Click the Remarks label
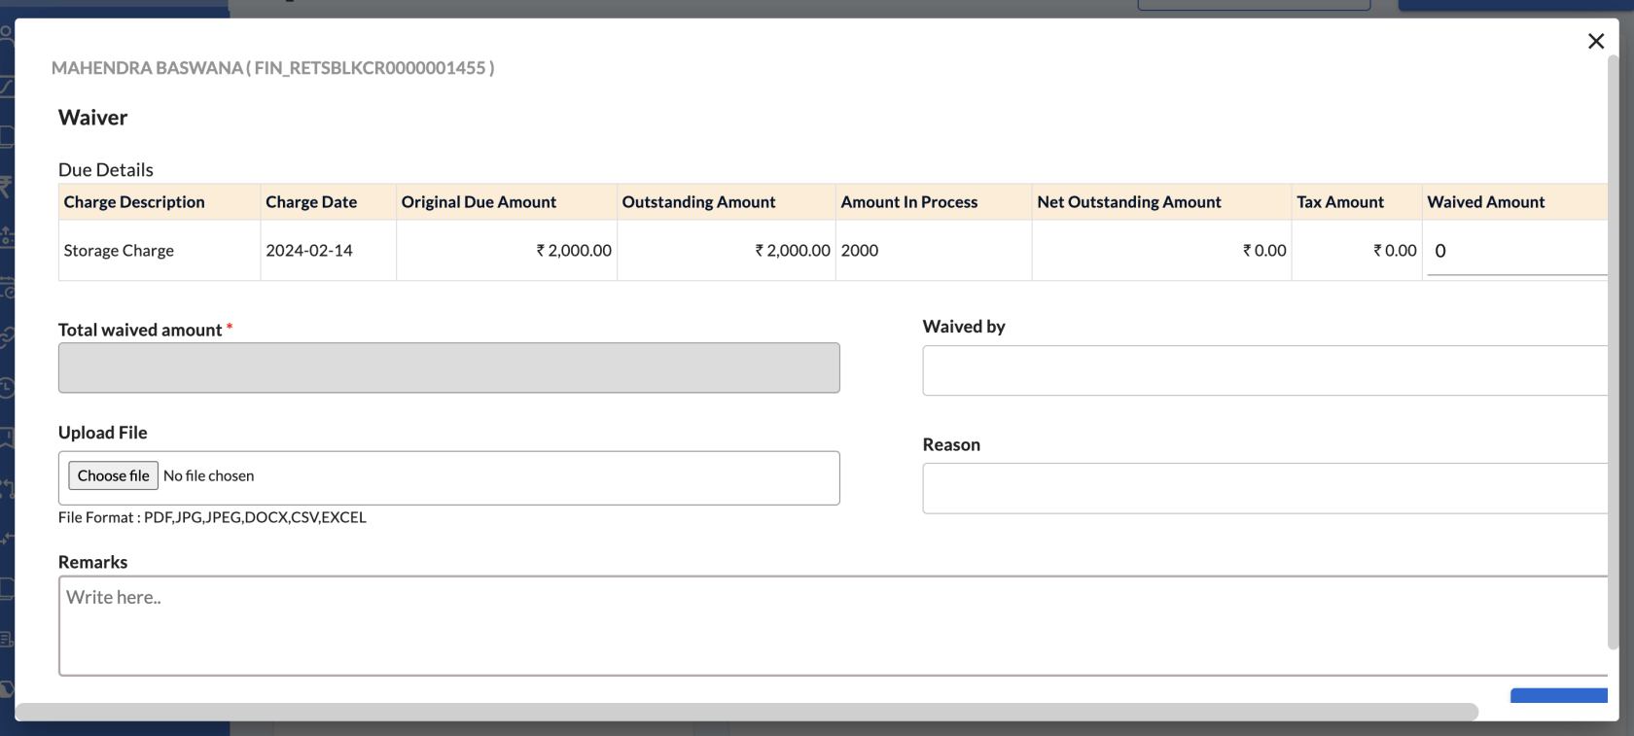The image size is (1634, 736). (93, 562)
